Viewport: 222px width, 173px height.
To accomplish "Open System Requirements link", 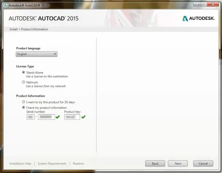I will click(x=52, y=163).
